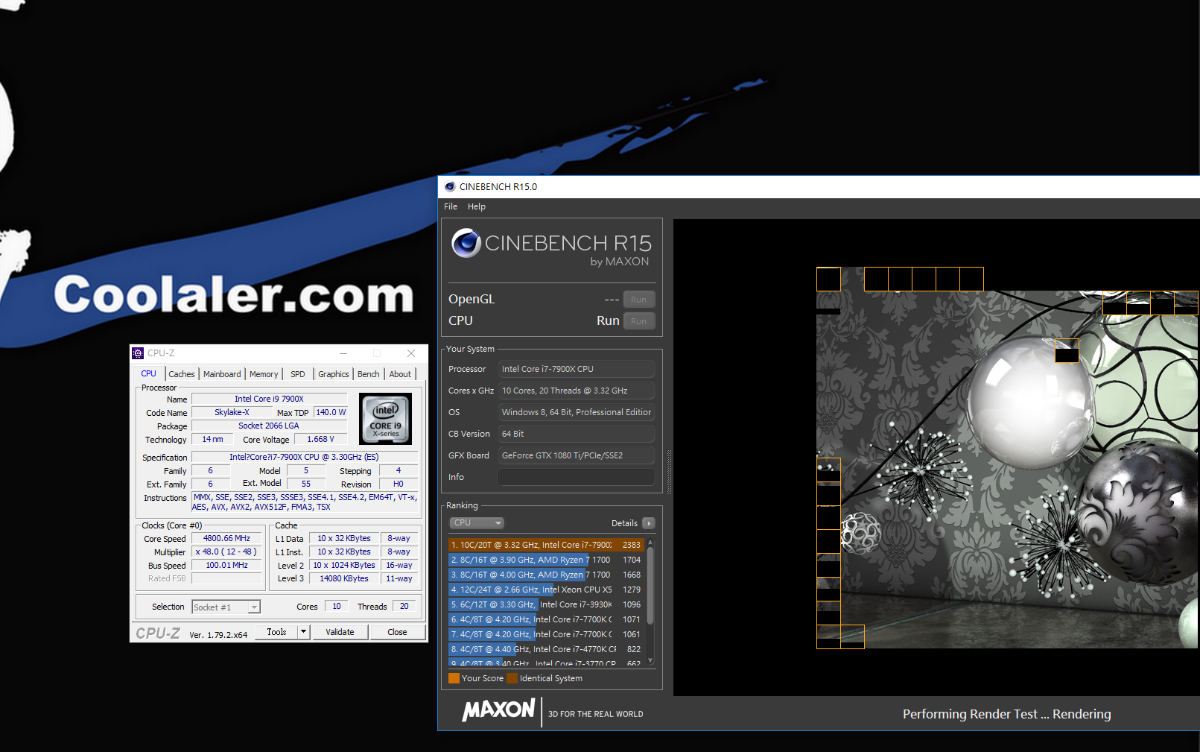Click the panel splitter grip handle
The image size is (1200, 752).
(x=669, y=472)
